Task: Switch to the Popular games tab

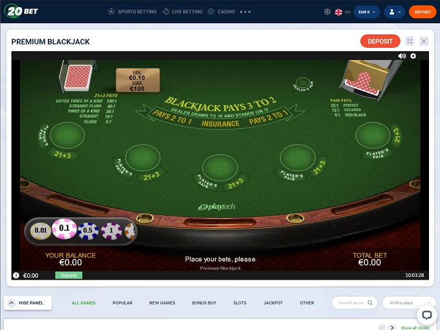Action: point(122,303)
